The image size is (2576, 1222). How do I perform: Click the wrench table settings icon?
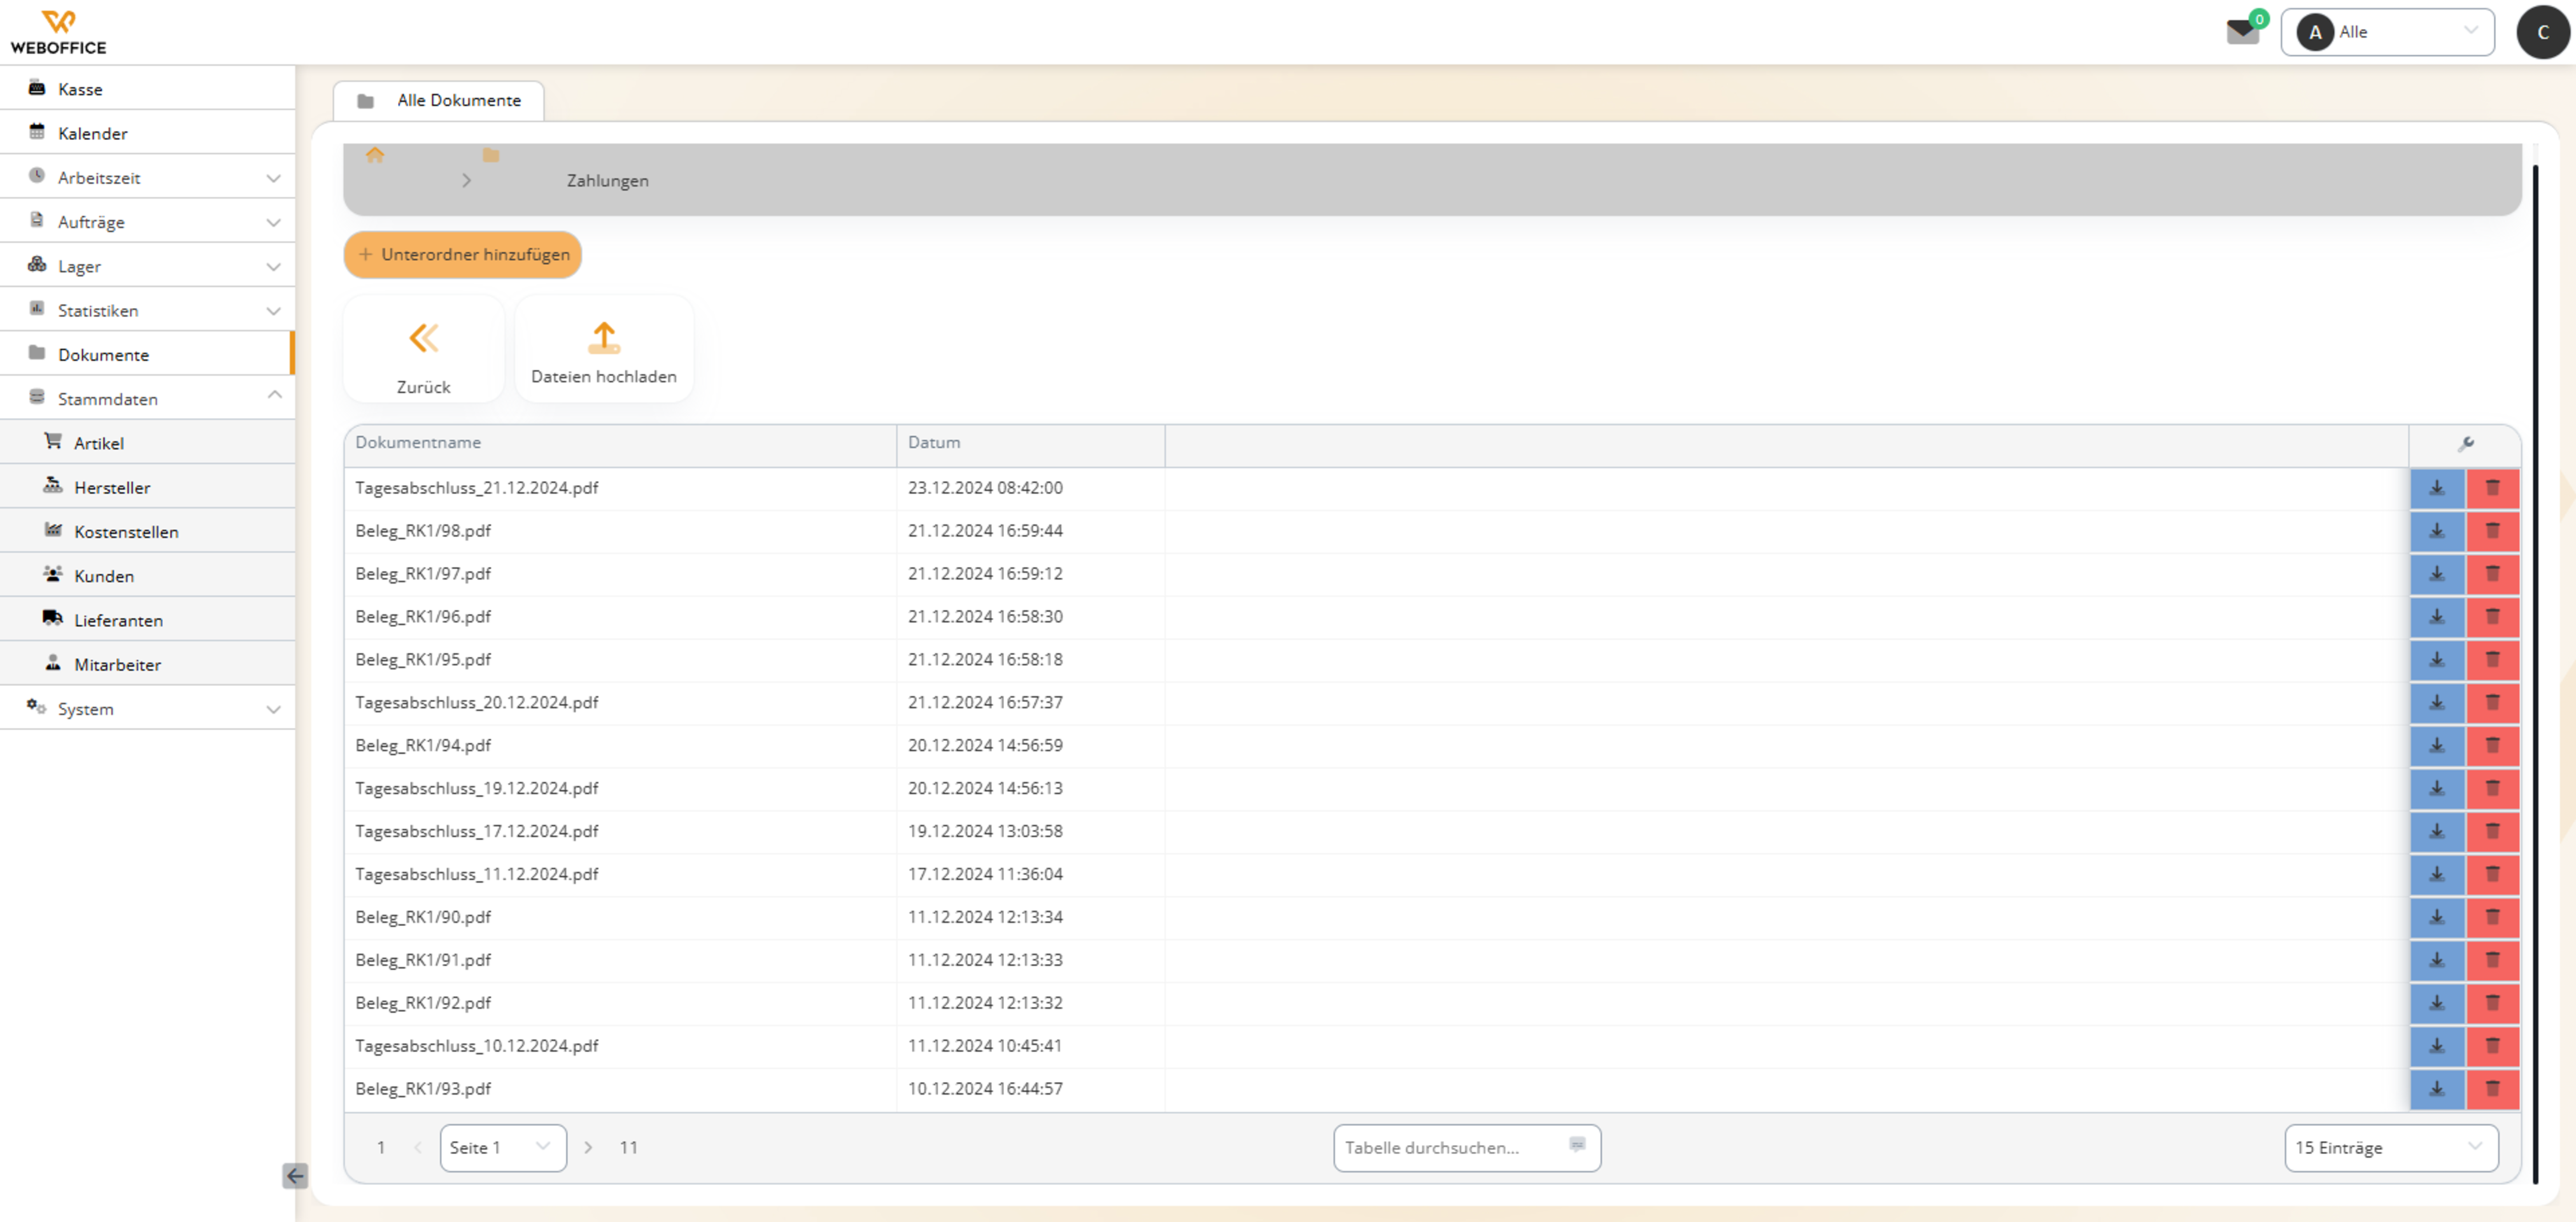pyautogui.click(x=2465, y=444)
